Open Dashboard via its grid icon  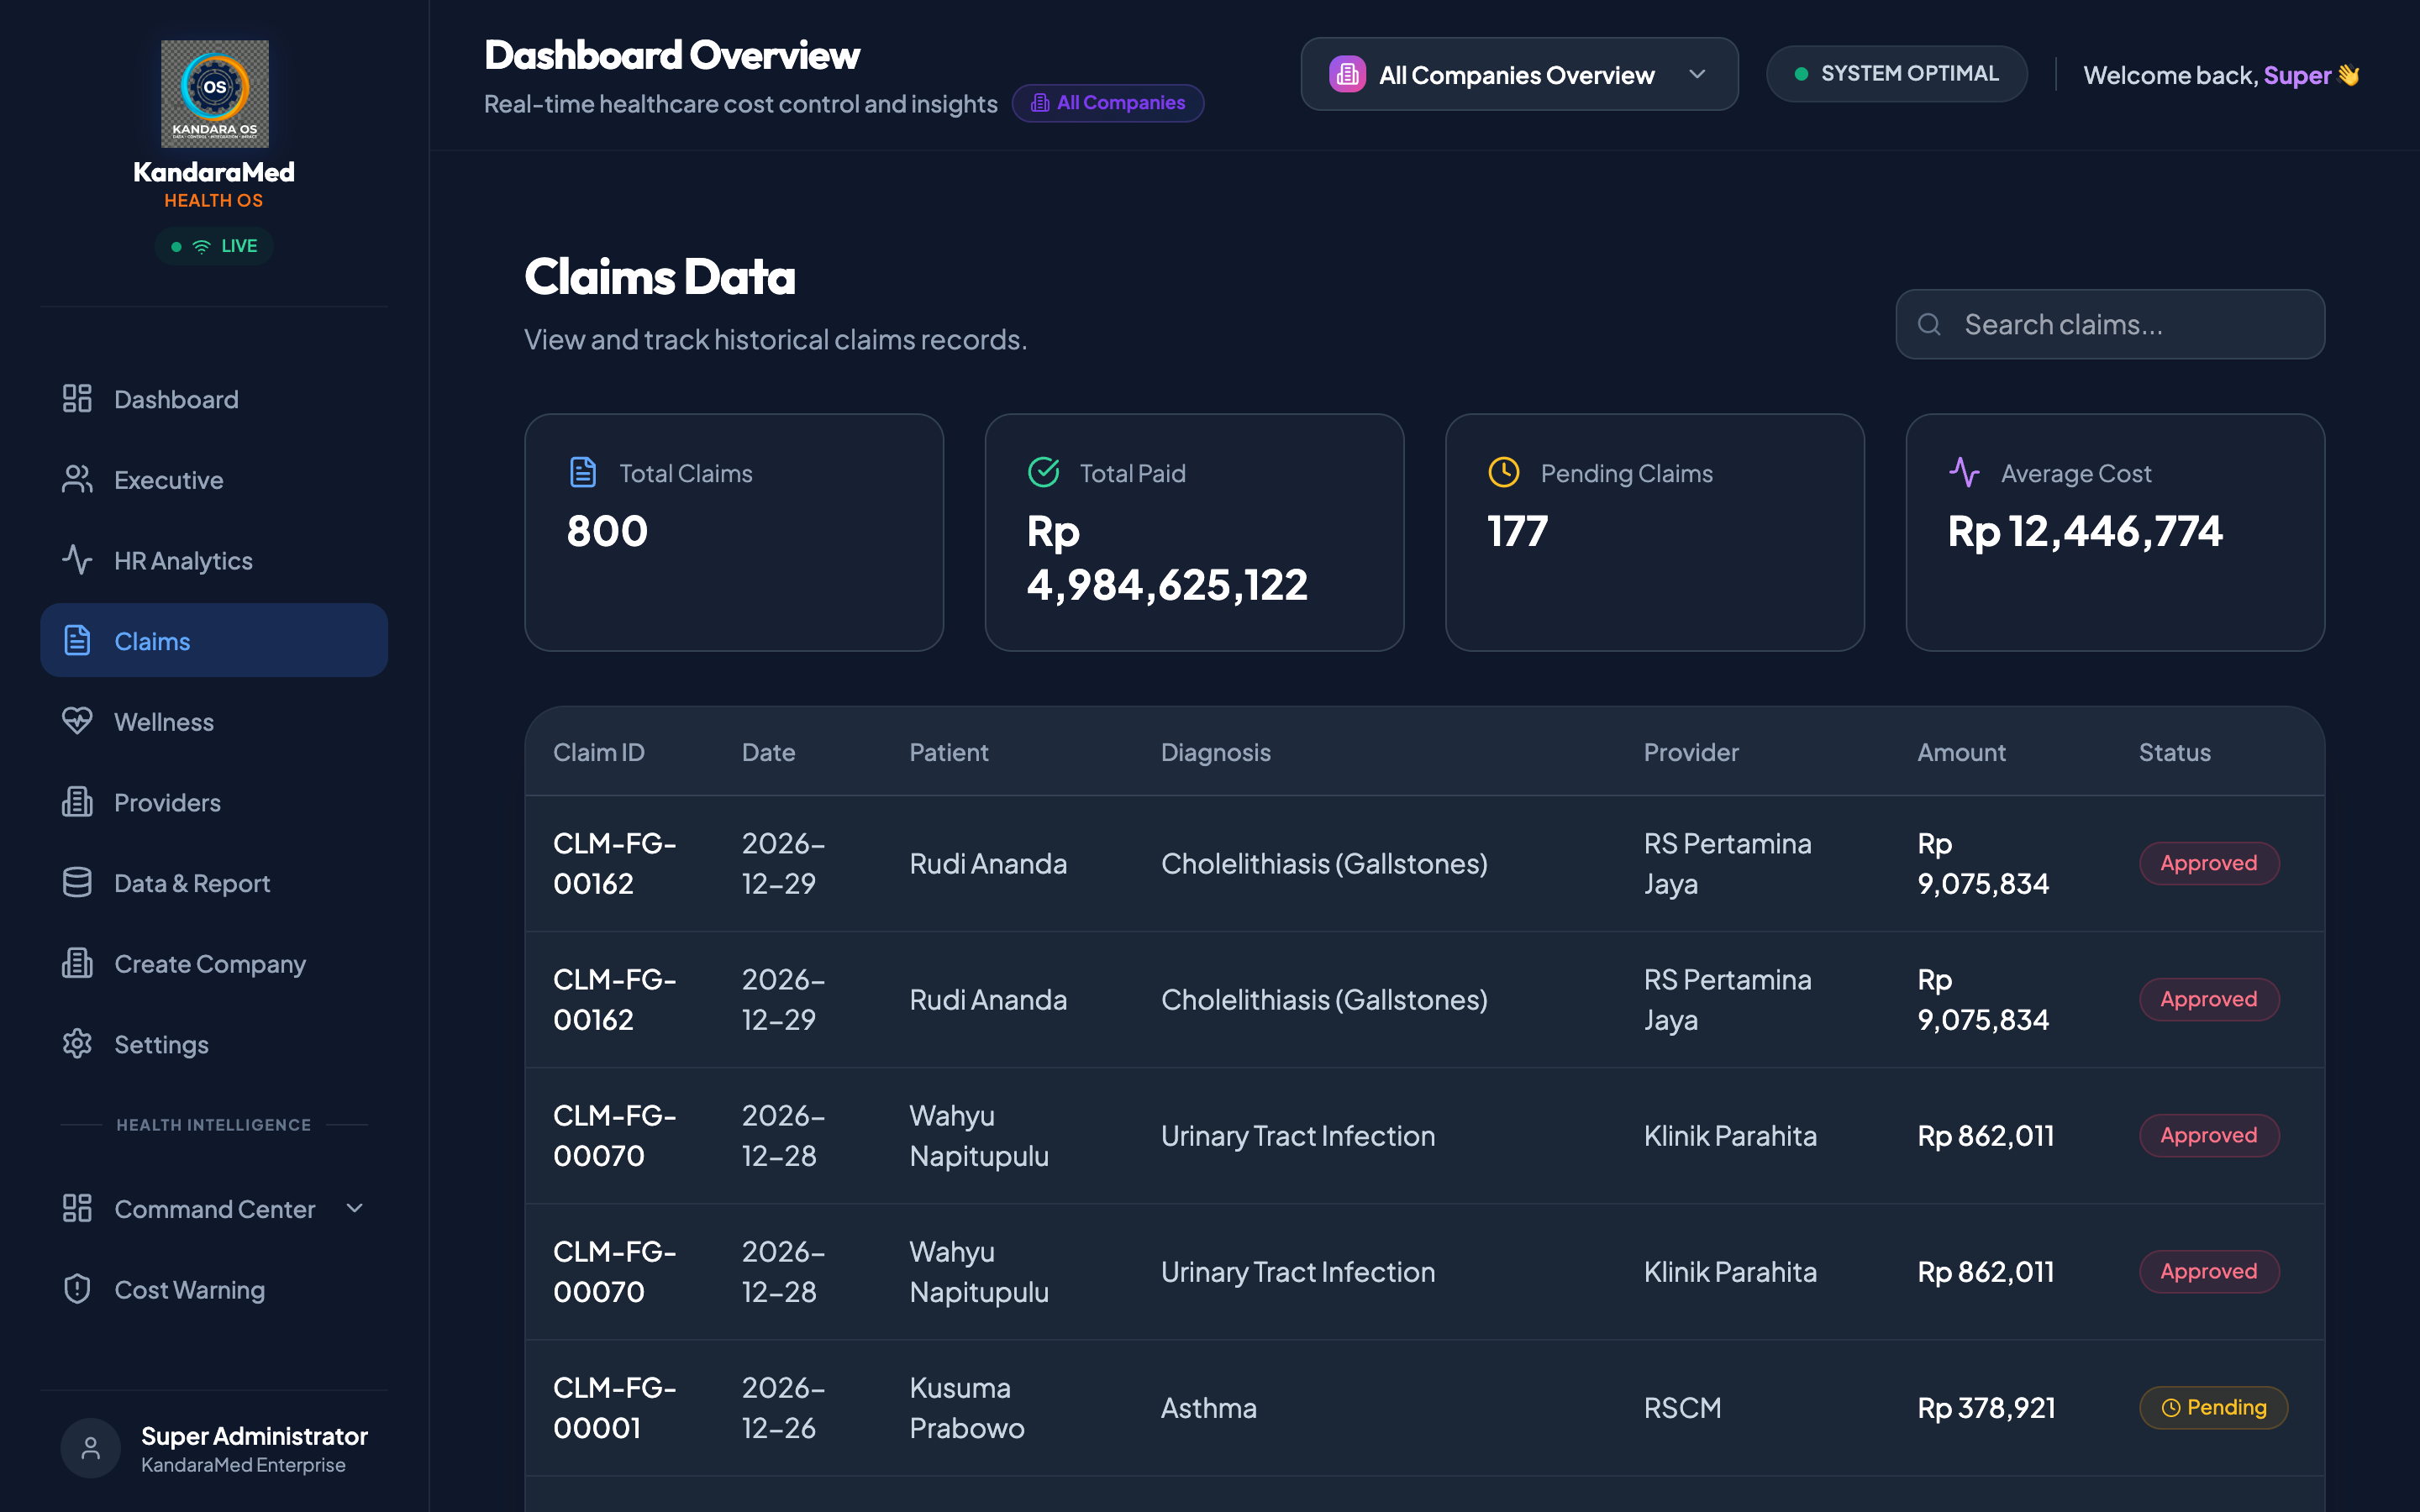pyautogui.click(x=77, y=398)
